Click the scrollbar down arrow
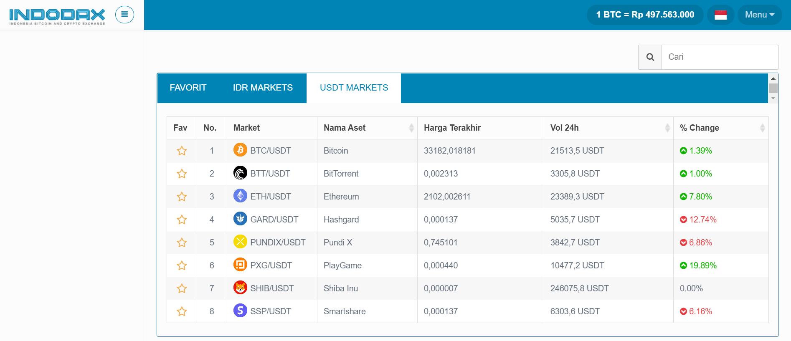791x341 pixels. 773,98
